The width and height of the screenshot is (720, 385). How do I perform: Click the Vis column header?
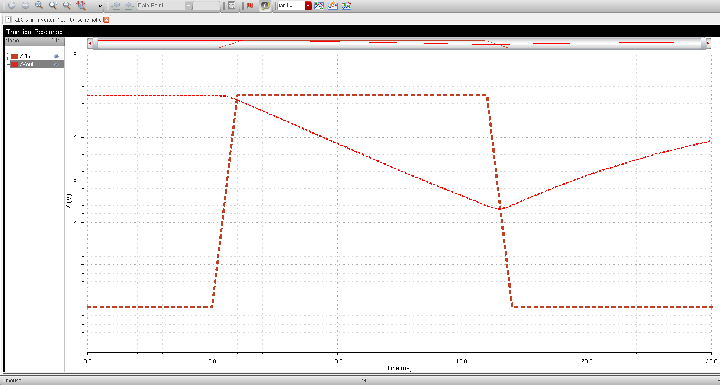click(58, 41)
